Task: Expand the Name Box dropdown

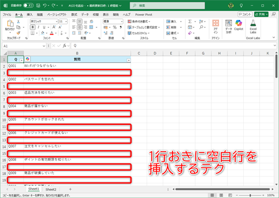Action: [x=44, y=46]
